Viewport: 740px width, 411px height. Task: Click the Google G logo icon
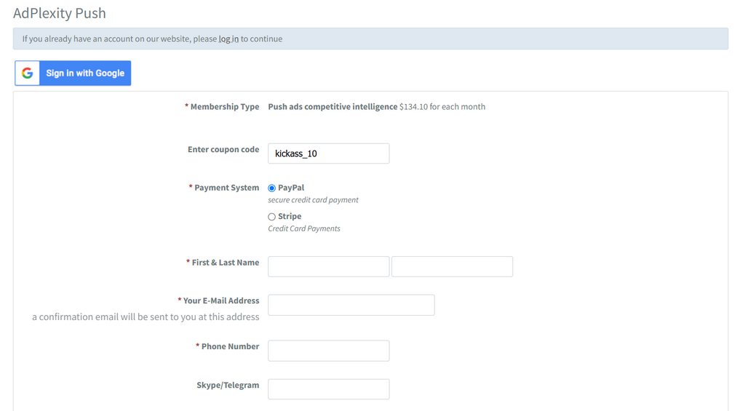click(x=28, y=73)
